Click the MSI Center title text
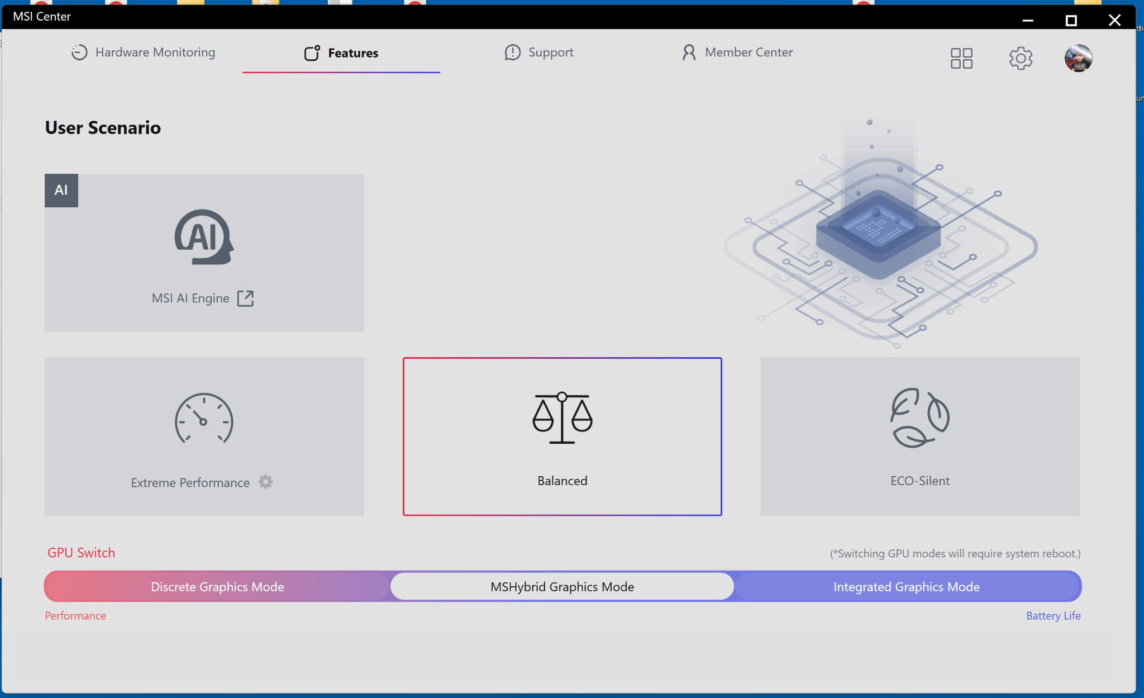1144x698 pixels. (42, 17)
